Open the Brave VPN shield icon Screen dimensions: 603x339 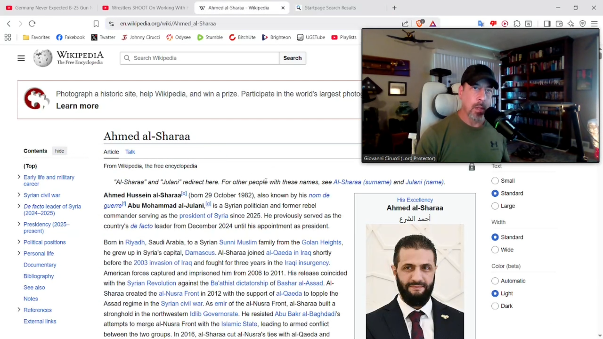583,24
